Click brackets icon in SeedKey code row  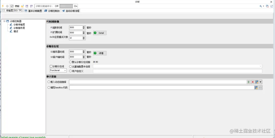260,88
